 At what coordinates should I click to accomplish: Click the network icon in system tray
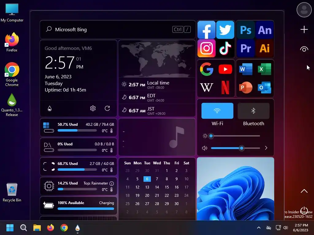(x=278, y=228)
